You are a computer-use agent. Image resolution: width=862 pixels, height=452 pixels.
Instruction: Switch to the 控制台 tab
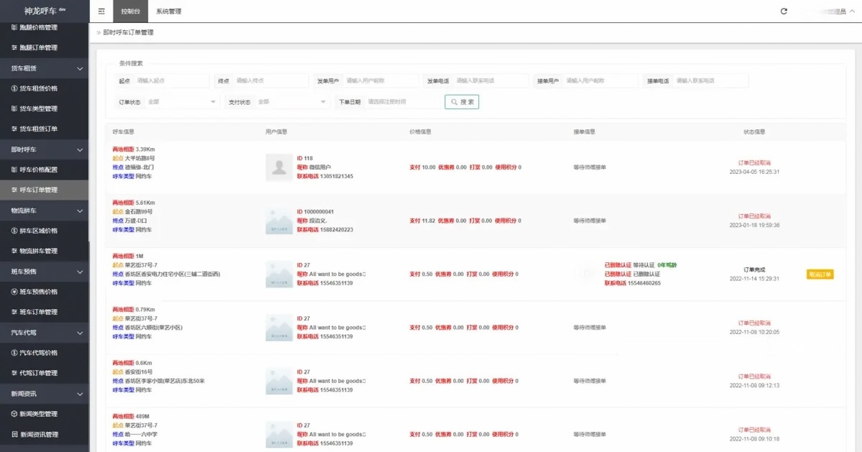[131, 11]
